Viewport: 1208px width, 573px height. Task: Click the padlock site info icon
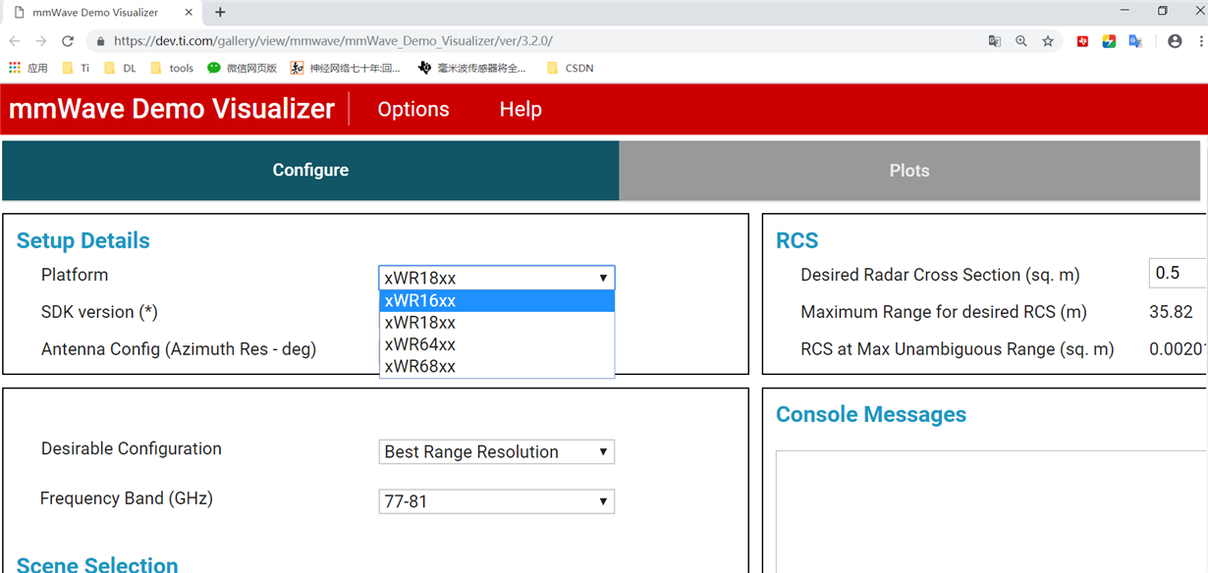pos(100,41)
